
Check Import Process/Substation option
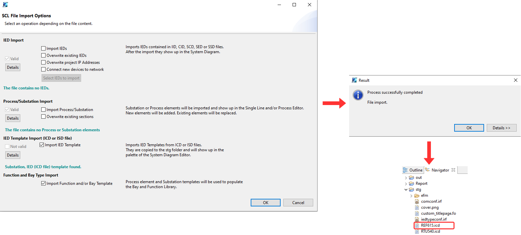tap(43, 110)
